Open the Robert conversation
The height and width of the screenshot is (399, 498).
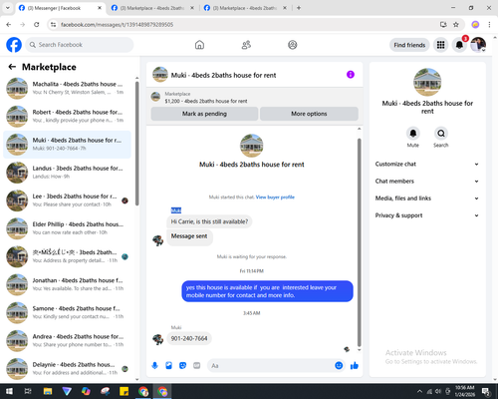click(x=68, y=117)
